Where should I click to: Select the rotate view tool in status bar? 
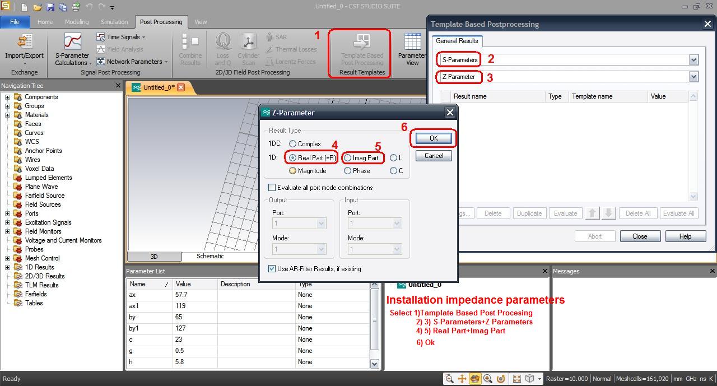[x=475, y=379]
